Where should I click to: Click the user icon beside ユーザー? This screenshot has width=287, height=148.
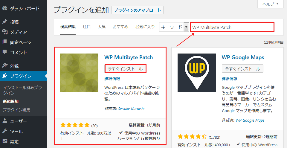[x=5, y=121]
